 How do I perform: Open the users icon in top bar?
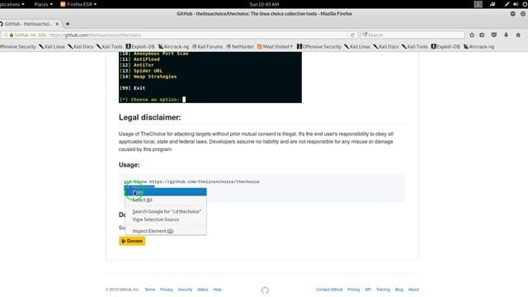(493, 4)
